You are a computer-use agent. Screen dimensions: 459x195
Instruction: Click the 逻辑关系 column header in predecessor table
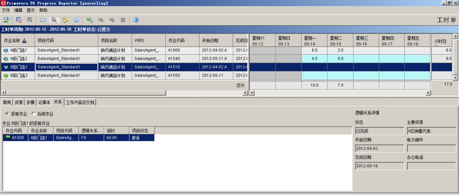coord(91,131)
